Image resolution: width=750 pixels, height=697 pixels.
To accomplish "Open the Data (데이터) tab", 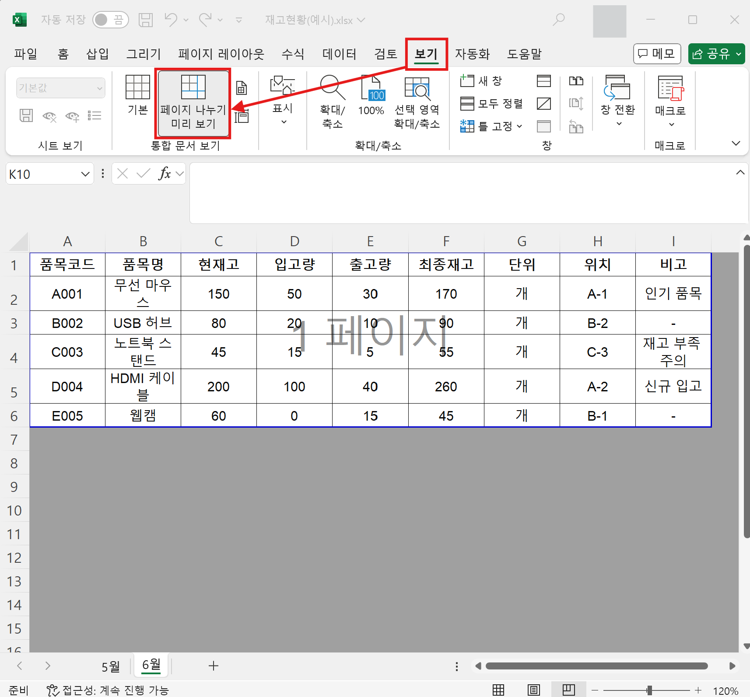I will [339, 54].
